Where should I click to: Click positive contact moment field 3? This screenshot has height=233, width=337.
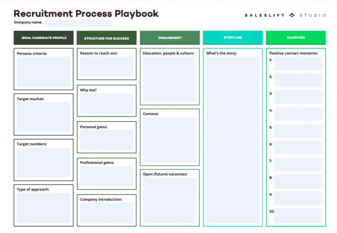coord(298,97)
